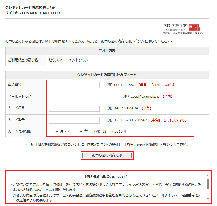Screen dimensions: 217x206
Task: Click the example phone number 0001234567
Action: tap(124, 85)
